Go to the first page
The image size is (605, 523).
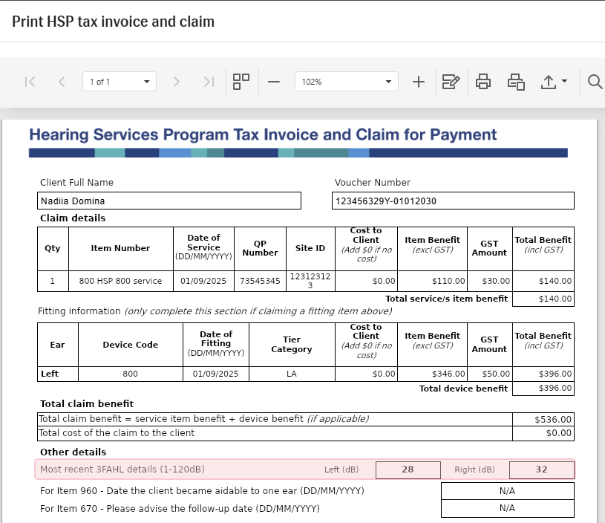pyautogui.click(x=30, y=82)
